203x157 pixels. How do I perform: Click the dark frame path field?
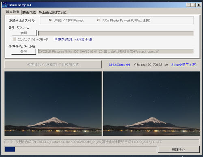(x=116, y=33)
